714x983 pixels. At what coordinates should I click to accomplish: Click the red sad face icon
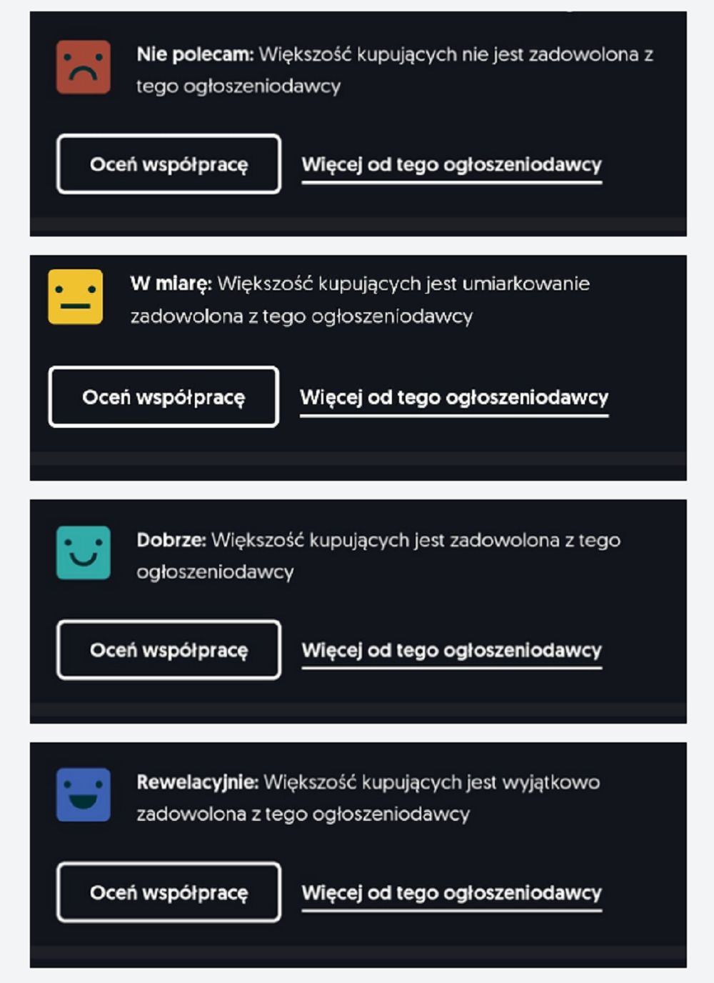click(x=84, y=67)
